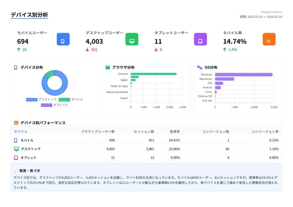Select the gear icon beside OS分布 heading
This screenshot has width=293, height=207.
coord(200,67)
